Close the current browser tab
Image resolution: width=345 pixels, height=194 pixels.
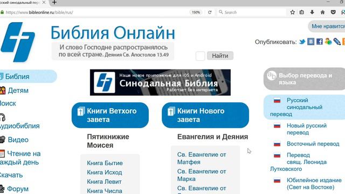tap(44, 2)
